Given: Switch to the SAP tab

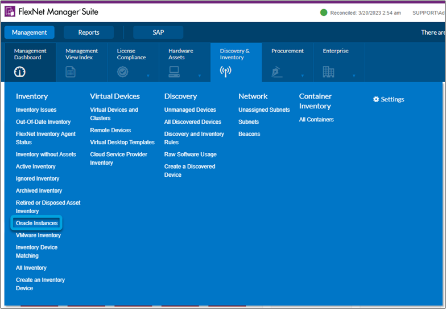Looking at the screenshot, I should (x=158, y=32).
